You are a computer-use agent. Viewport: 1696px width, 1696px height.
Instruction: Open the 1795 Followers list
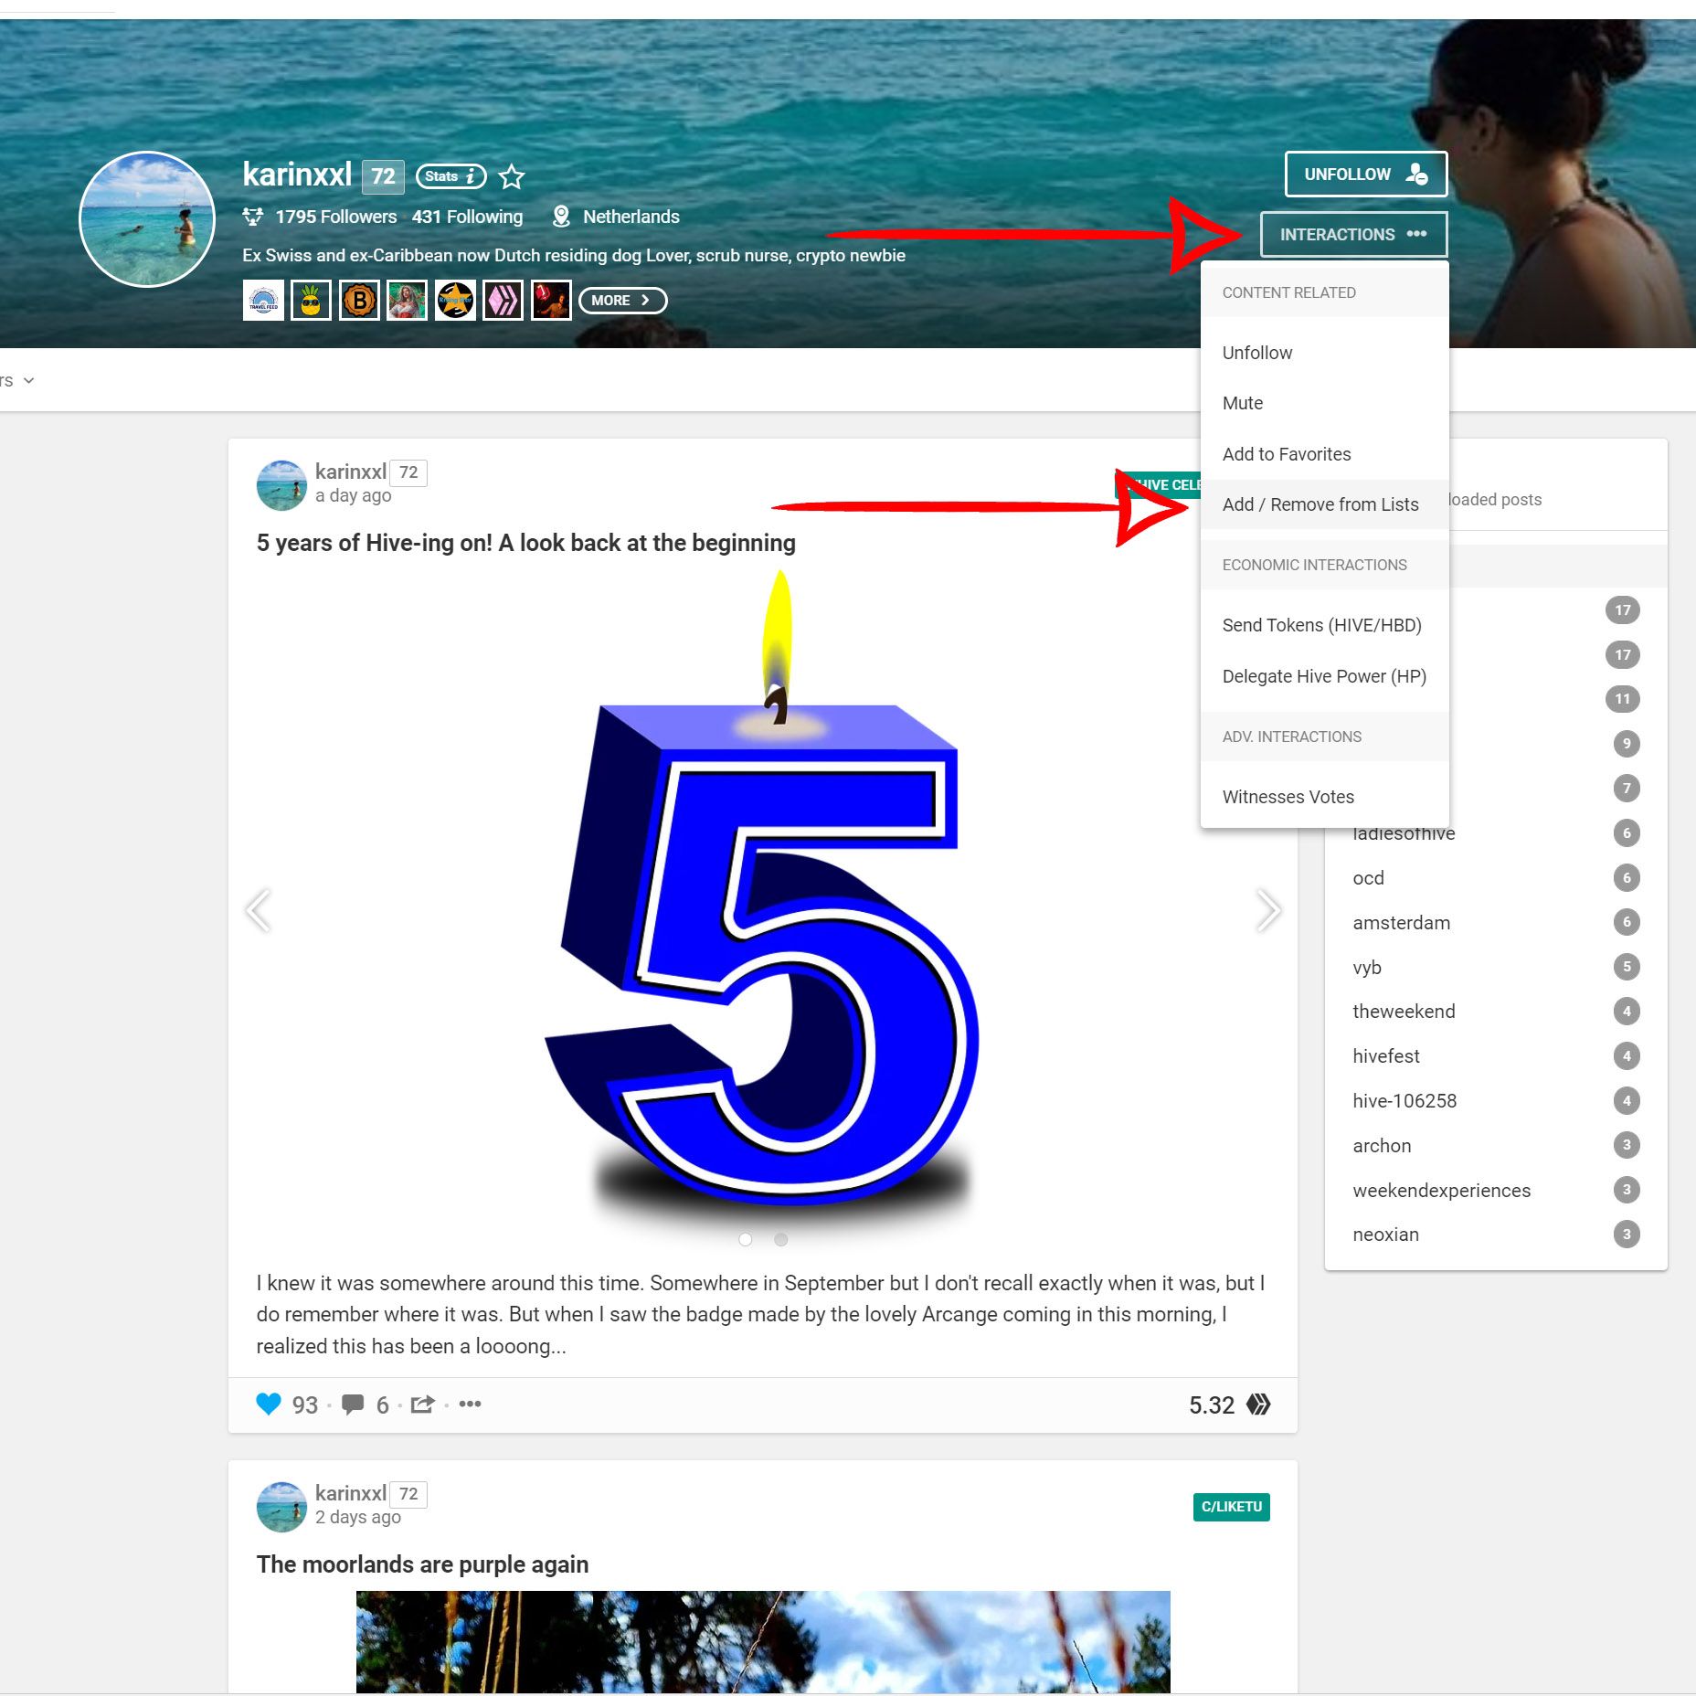coord(336,217)
